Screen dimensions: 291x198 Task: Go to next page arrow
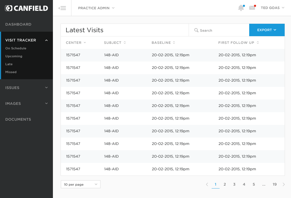pyautogui.click(x=284, y=185)
